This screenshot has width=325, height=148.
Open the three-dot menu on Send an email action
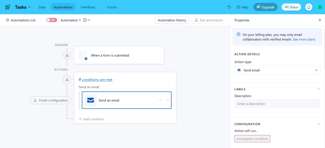tap(160, 100)
